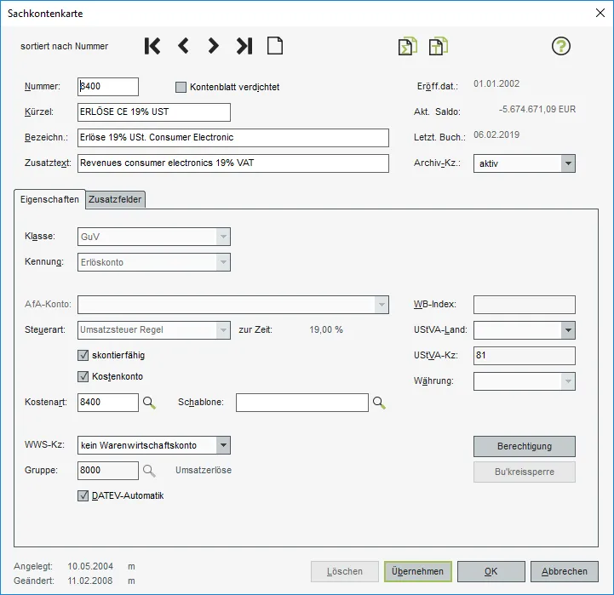Click into the WB-Index field
This screenshot has width=614, height=595.
pos(525,305)
